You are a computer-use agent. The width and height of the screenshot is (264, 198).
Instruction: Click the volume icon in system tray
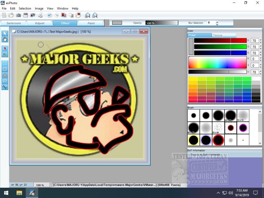click(x=231, y=193)
